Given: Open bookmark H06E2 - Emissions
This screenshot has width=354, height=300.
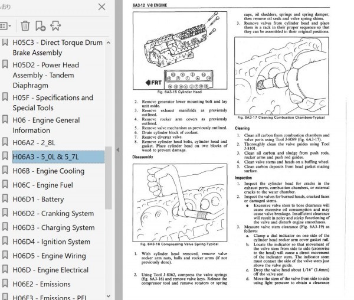Looking at the screenshot, I should (41, 284).
